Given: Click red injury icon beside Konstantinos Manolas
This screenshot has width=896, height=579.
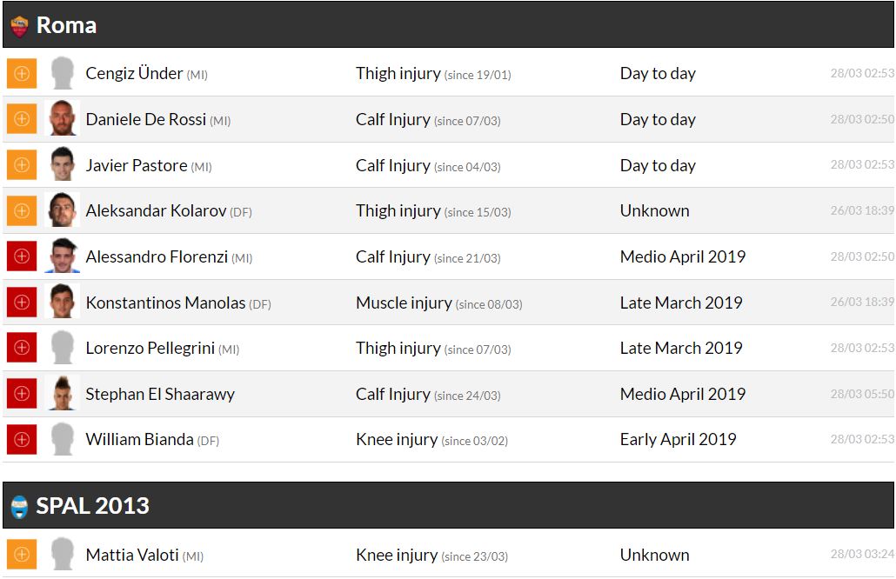Looking at the screenshot, I should pyautogui.click(x=22, y=303).
